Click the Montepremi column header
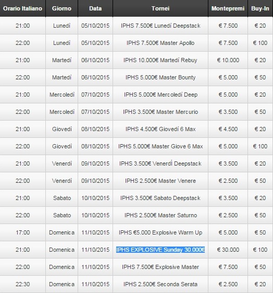This screenshot has height=293, width=273. (x=228, y=8)
